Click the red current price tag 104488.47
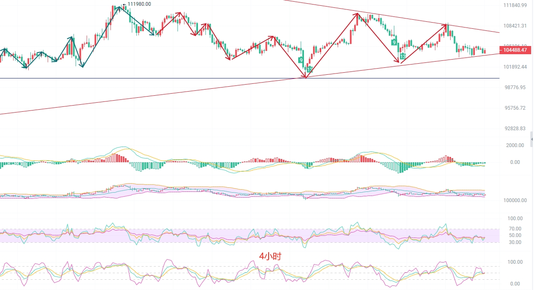 click(x=516, y=50)
